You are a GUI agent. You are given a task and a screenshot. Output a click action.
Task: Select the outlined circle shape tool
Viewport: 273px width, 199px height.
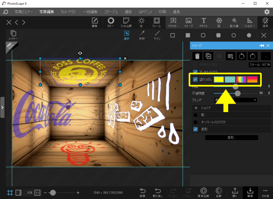pyautogui.click(x=234, y=35)
